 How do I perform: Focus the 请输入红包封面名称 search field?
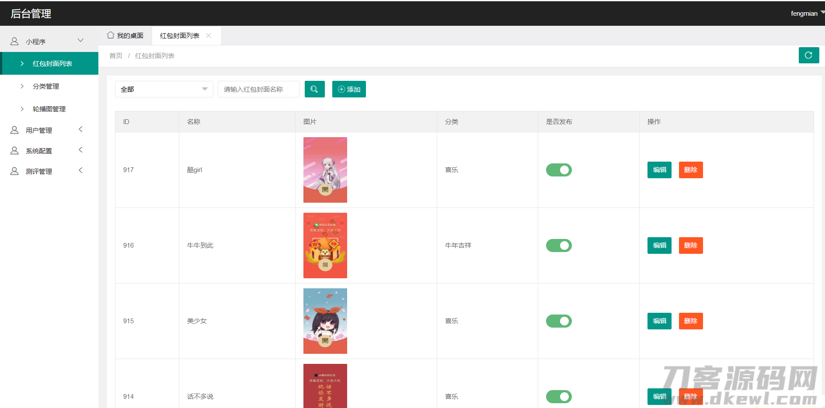pyautogui.click(x=259, y=89)
